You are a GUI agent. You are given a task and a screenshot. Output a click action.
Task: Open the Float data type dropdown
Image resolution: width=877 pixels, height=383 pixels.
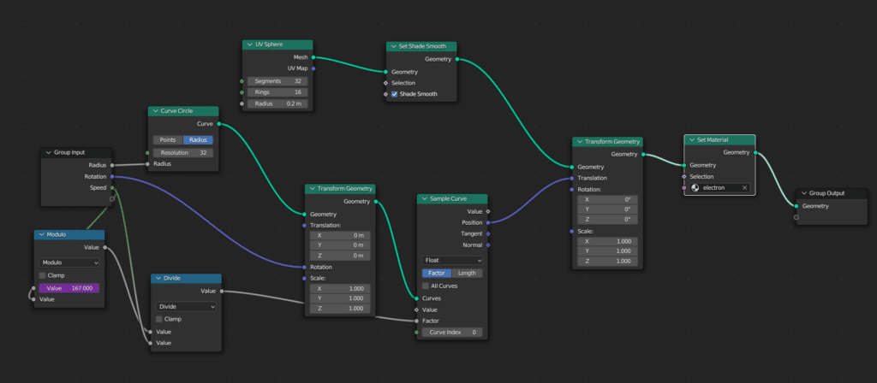[452, 260]
